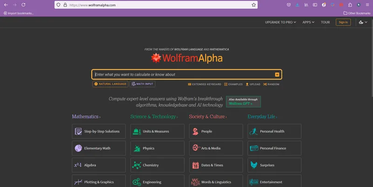Open the Mathematics section heading
The height and width of the screenshot is (187, 373).
(86, 117)
